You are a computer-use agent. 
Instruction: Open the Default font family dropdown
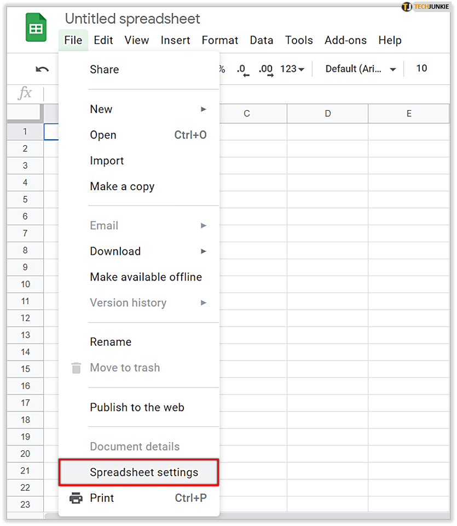click(361, 69)
